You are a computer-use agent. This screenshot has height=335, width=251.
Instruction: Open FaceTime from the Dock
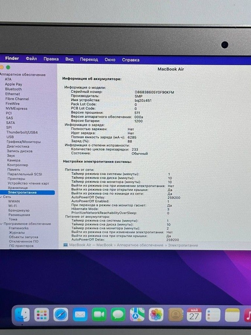click(99, 314)
